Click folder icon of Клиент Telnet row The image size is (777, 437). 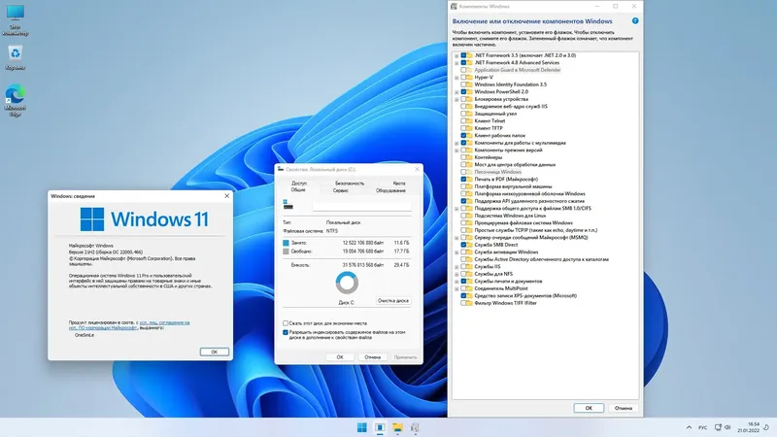[468, 120]
